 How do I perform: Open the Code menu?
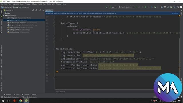tap(22, 4)
